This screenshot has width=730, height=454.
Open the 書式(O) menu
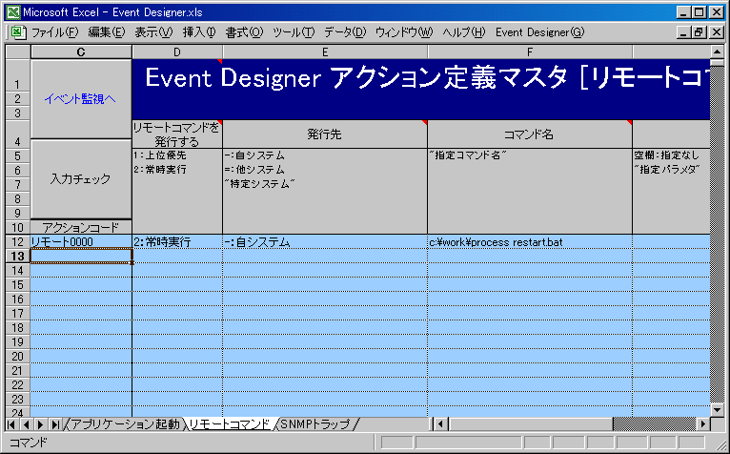coord(244,32)
